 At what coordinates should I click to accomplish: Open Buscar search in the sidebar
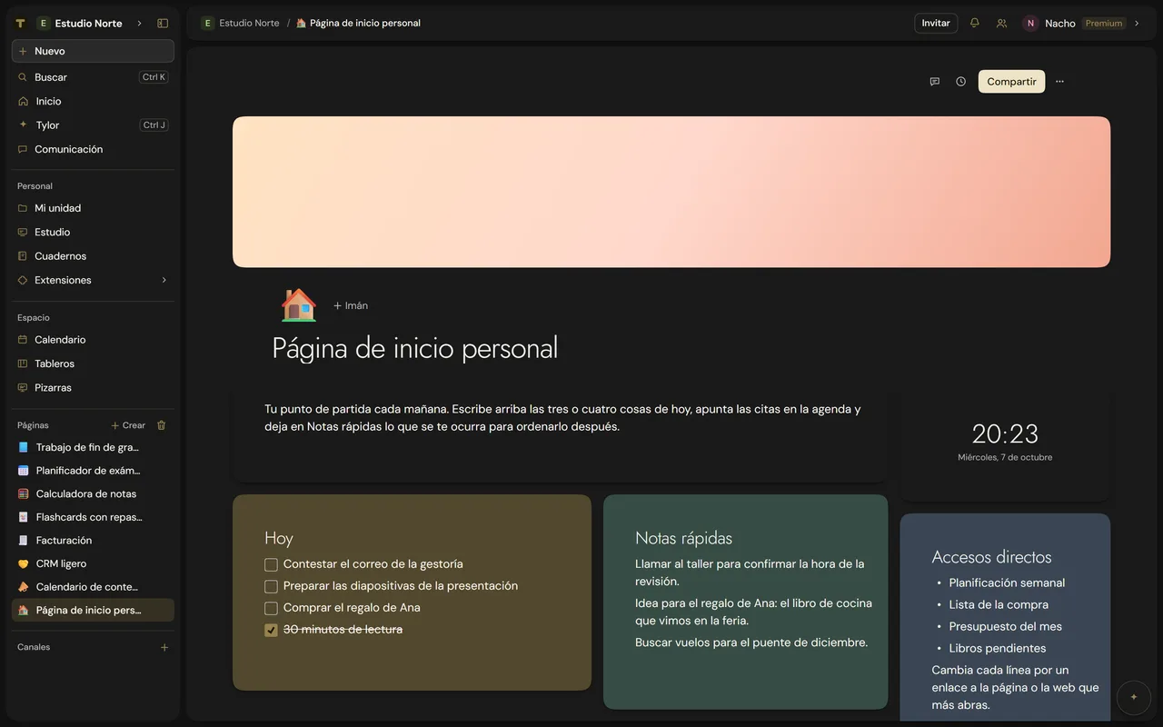(93, 77)
